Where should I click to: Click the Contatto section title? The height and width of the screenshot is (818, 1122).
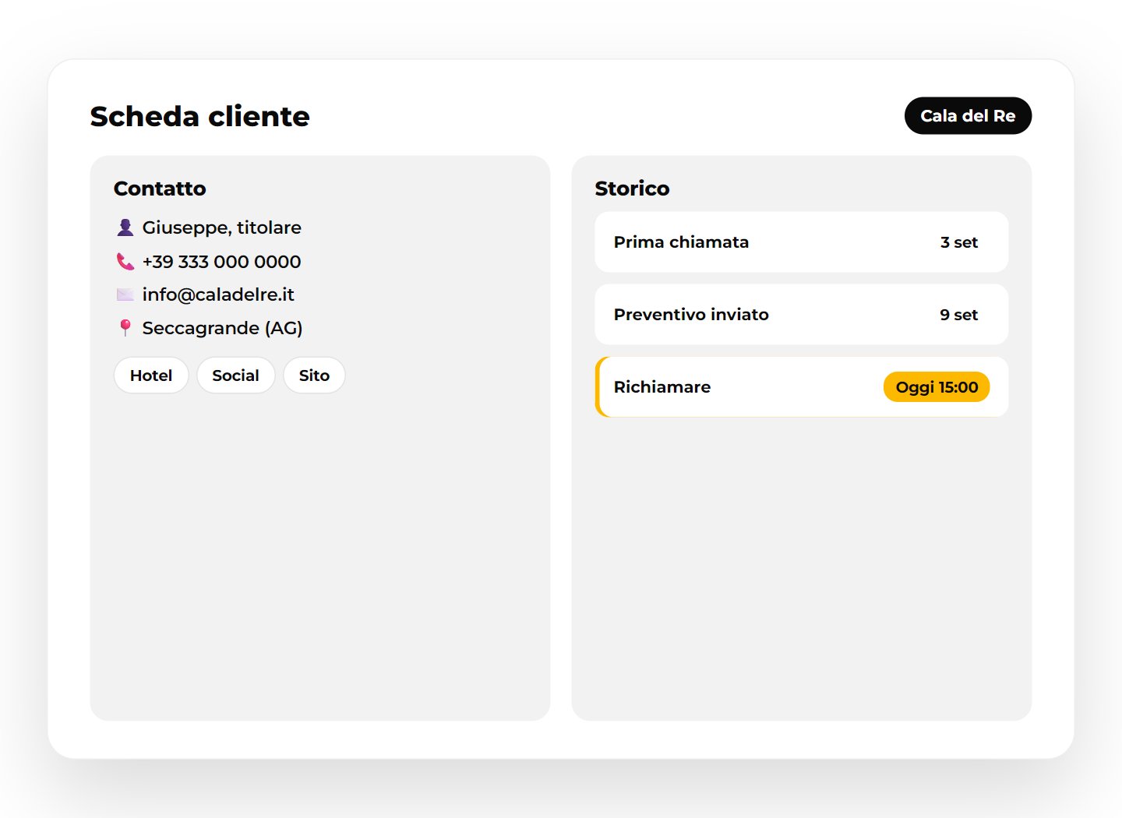tap(160, 189)
